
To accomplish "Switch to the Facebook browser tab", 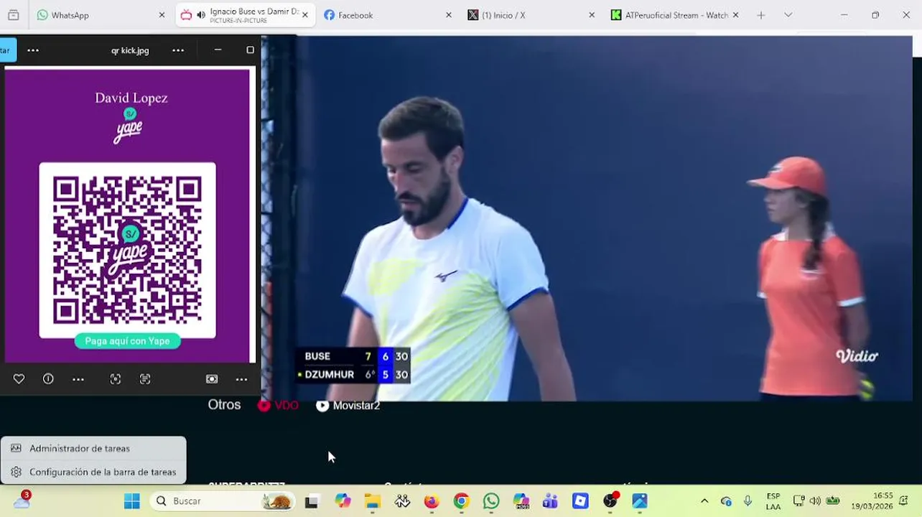I will pyautogui.click(x=387, y=15).
